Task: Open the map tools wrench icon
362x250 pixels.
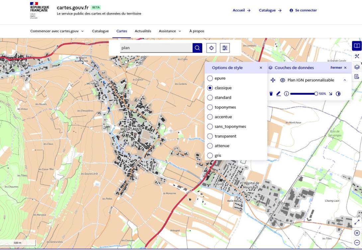Action: point(357,57)
